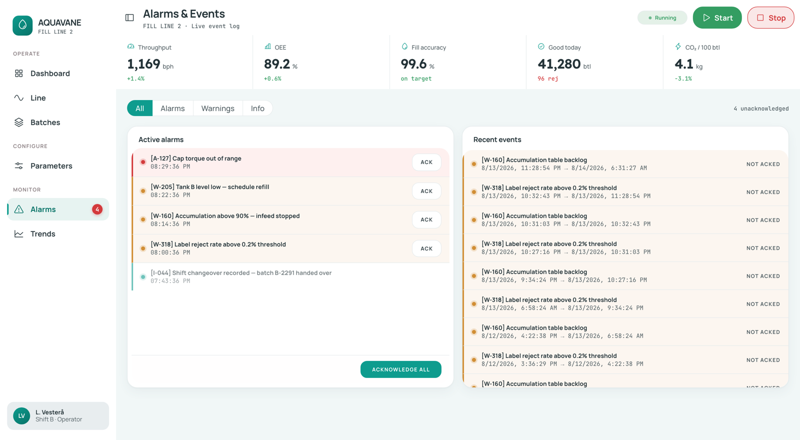Click the Running status indicator
This screenshot has width=800, height=440.
click(x=662, y=18)
